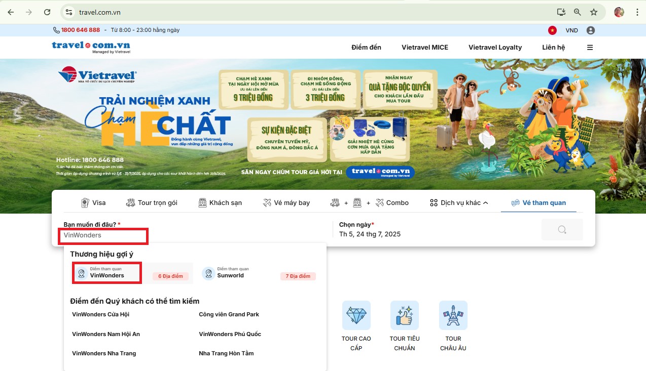Open Vietravel MICE menu item

tap(425, 47)
